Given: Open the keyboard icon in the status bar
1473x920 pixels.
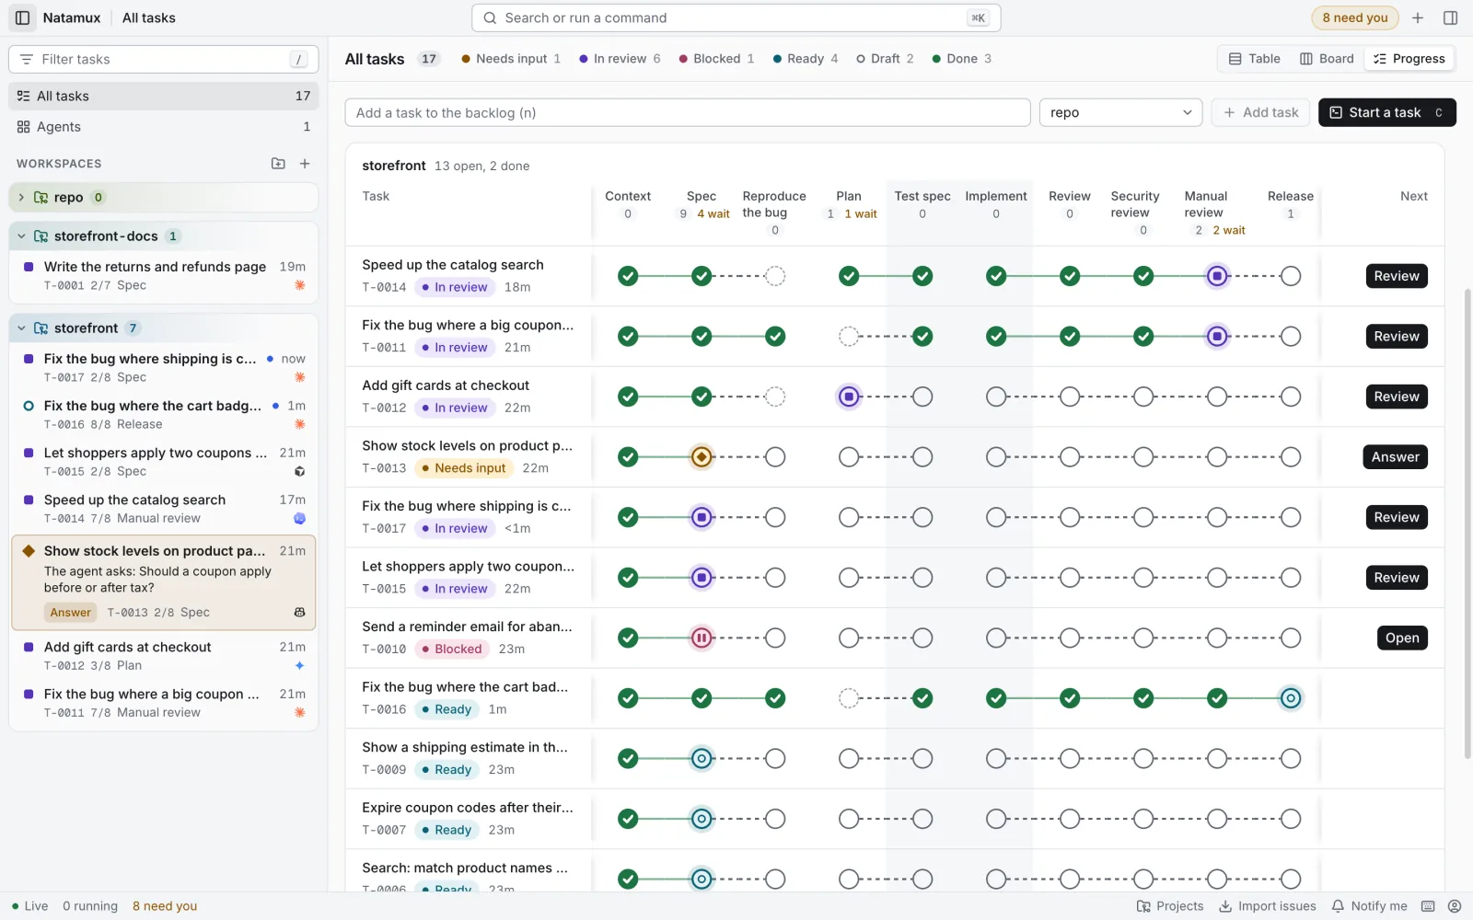Looking at the screenshot, I should [x=1428, y=906].
